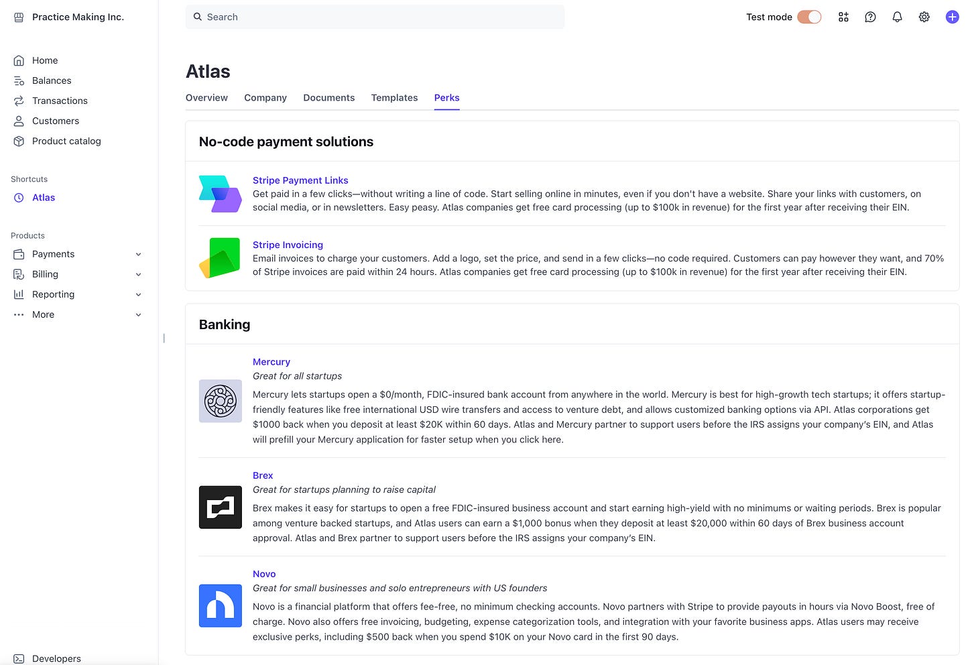Expand the More menu chevron
The height and width of the screenshot is (665, 976).
pos(138,314)
